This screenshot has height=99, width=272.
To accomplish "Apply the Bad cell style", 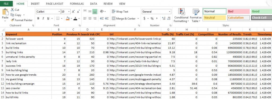I will coord(239,11).
